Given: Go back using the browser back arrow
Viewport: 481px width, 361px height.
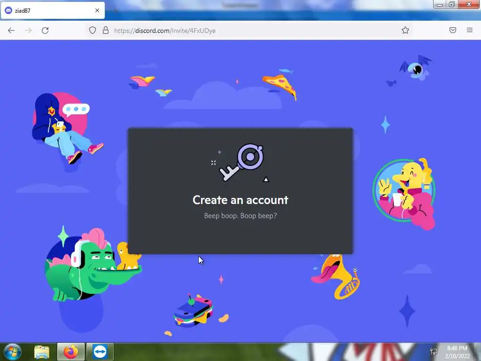Looking at the screenshot, I should (x=11, y=31).
